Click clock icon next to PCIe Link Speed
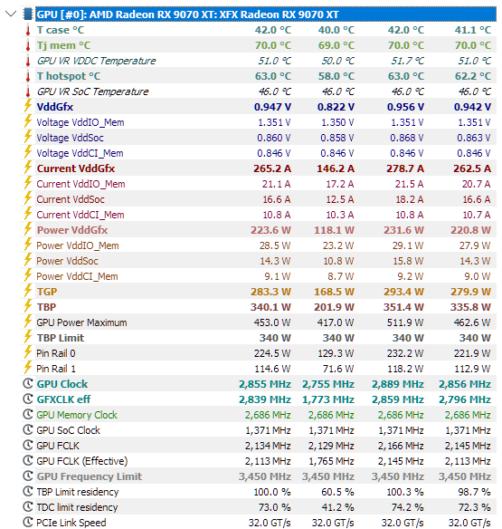The image size is (502, 529). tap(28, 523)
